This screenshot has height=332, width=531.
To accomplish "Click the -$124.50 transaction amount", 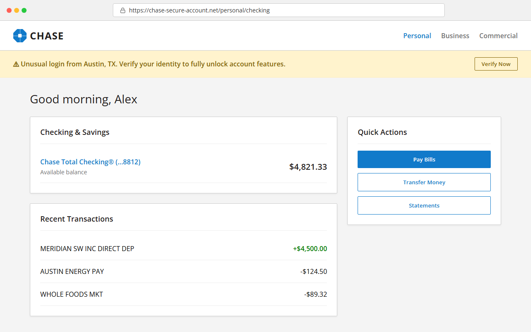I will 314,271.
